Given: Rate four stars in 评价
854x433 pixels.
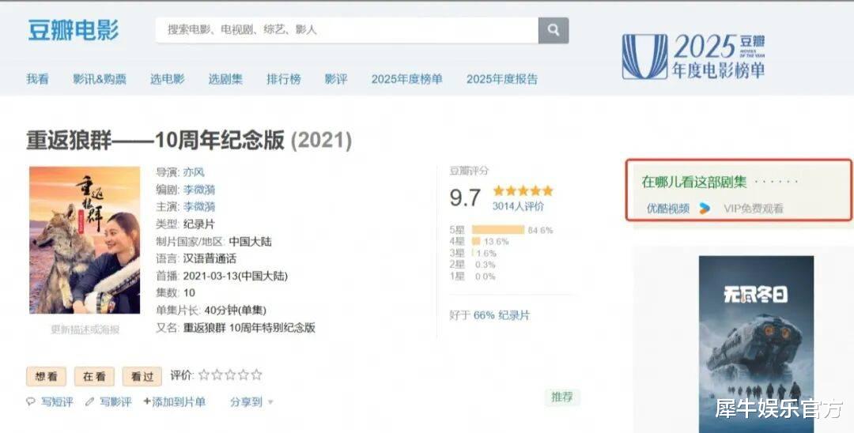Looking at the screenshot, I should point(243,375).
